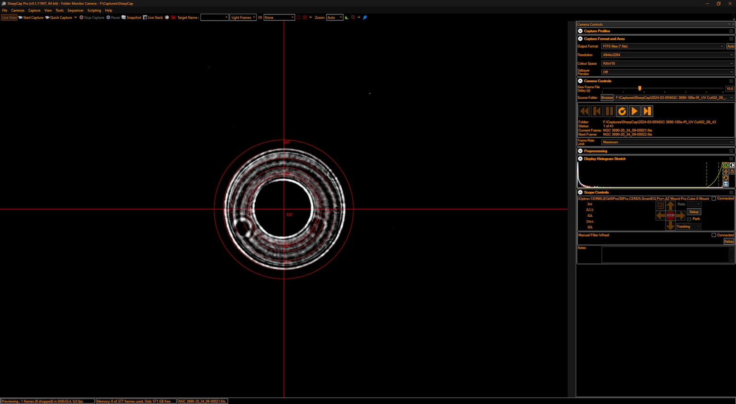The height and width of the screenshot is (404, 736).
Task: Click Start Capture in toolbar
Action: [x=31, y=17]
